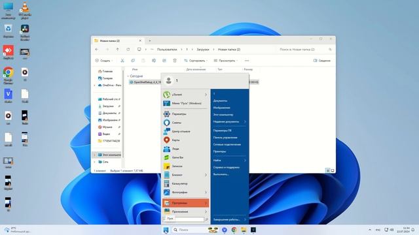Click the Delete trash icon in Explorer
The height and width of the screenshot is (235, 419).
[x=175, y=61]
